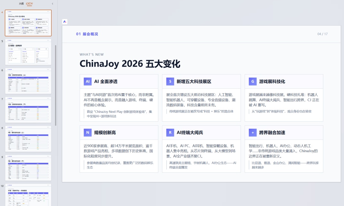Image resolution: width=344 pixels, height=206 pixels.
Task: Click the plus badge icon on 跨界融合加速 card
Action: [253, 132]
